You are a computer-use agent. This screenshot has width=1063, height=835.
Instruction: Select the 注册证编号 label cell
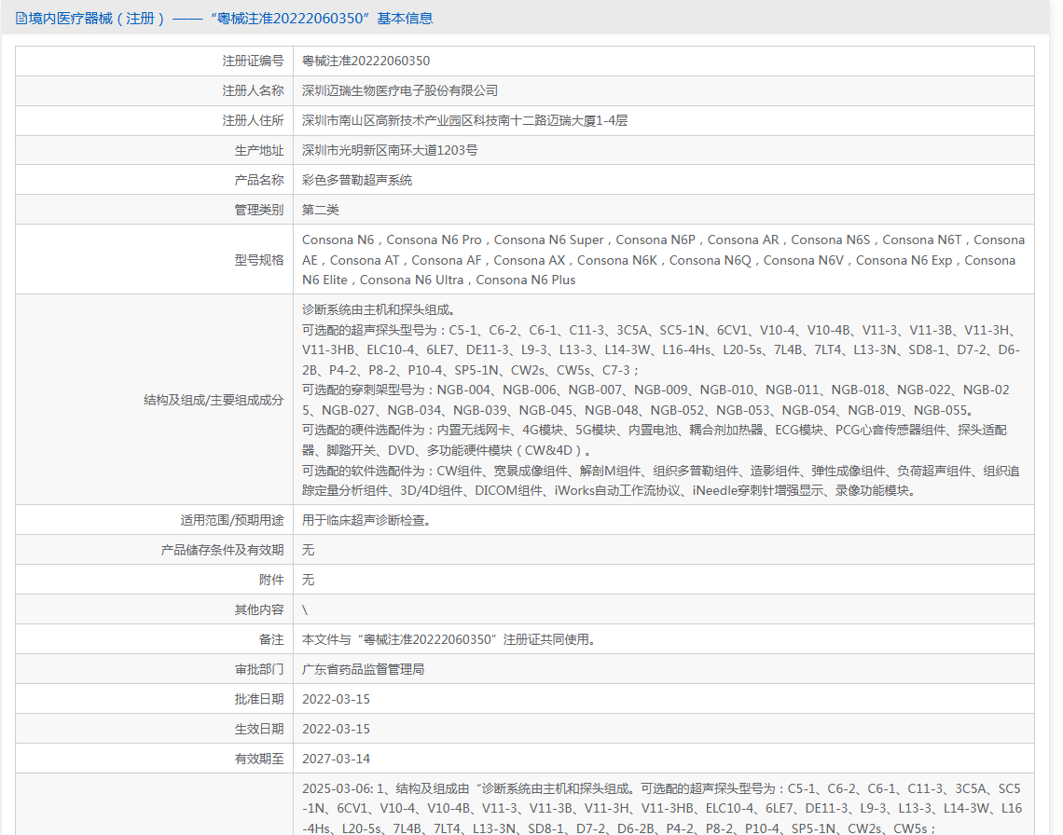click(x=155, y=61)
